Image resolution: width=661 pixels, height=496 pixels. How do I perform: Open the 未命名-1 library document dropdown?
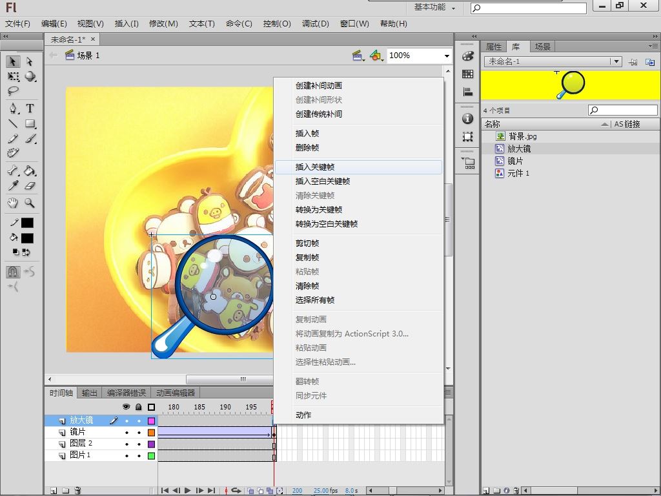616,61
